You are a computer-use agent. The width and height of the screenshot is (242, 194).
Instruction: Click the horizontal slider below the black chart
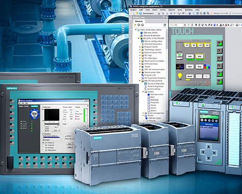[52, 124]
